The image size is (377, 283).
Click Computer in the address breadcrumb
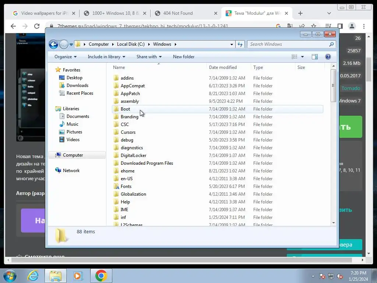point(99,44)
